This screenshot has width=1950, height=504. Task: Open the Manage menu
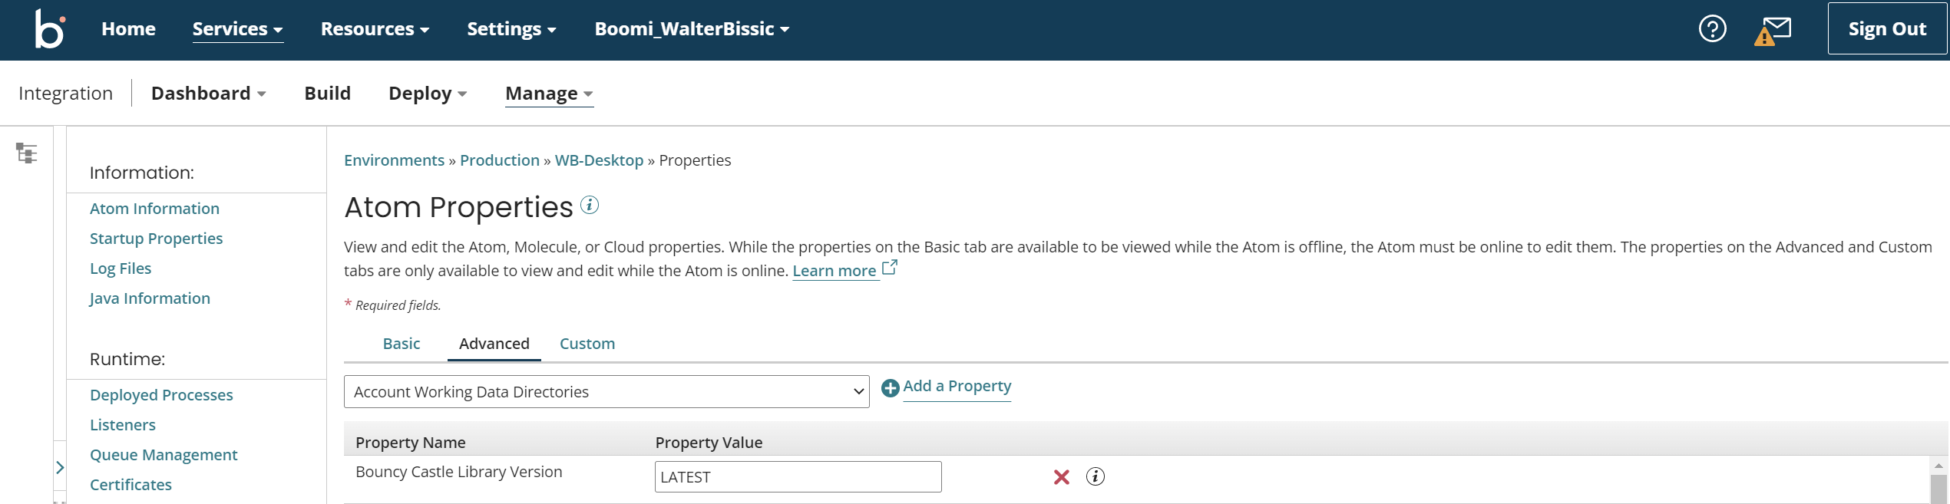point(548,93)
